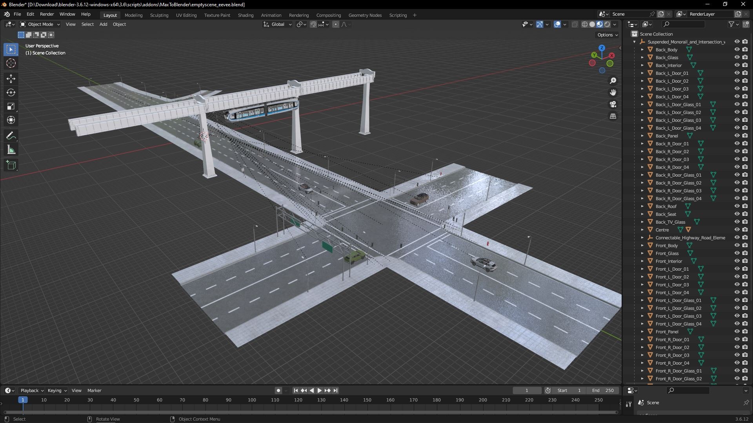The height and width of the screenshot is (423, 753).
Task: Open the viewport Object menu
Action: (119, 24)
